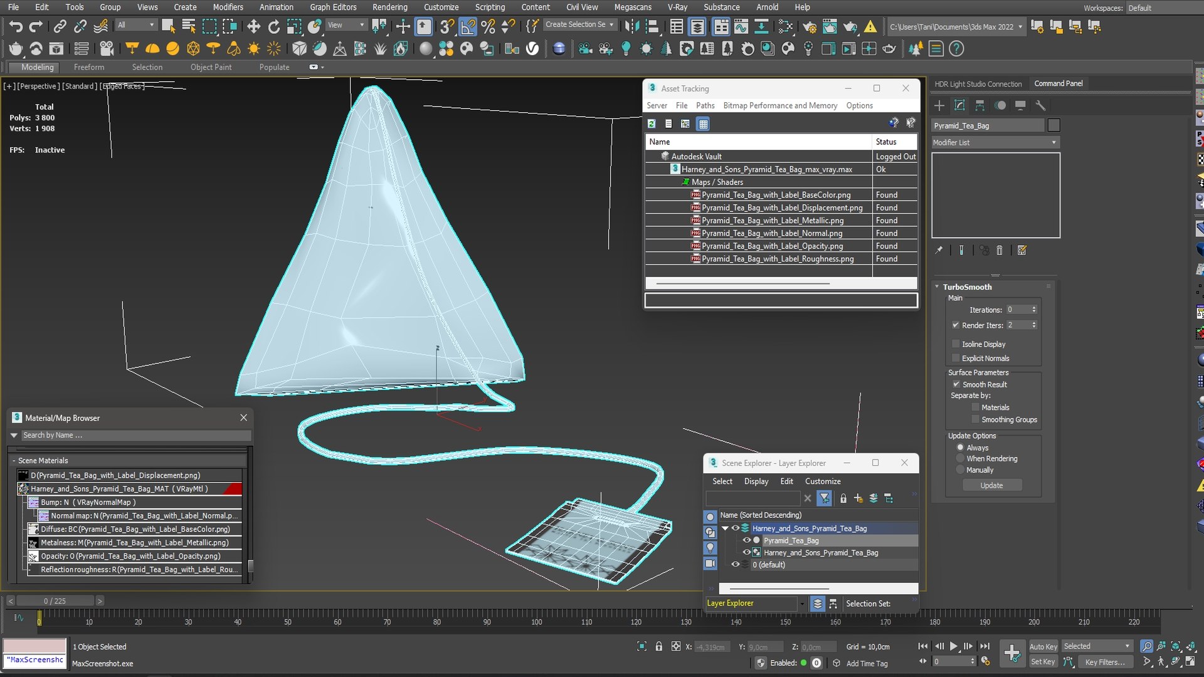Click Play Animation button
Viewport: 1204px width, 677px height.
tap(953, 646)
